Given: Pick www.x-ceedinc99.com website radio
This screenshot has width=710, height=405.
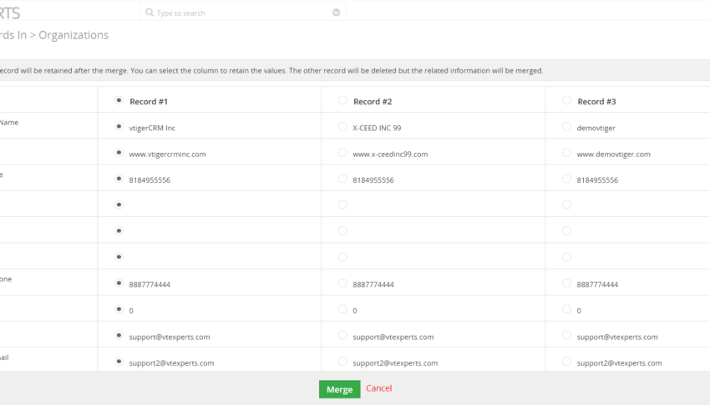Looking at the screenshot, I should 342,153.
